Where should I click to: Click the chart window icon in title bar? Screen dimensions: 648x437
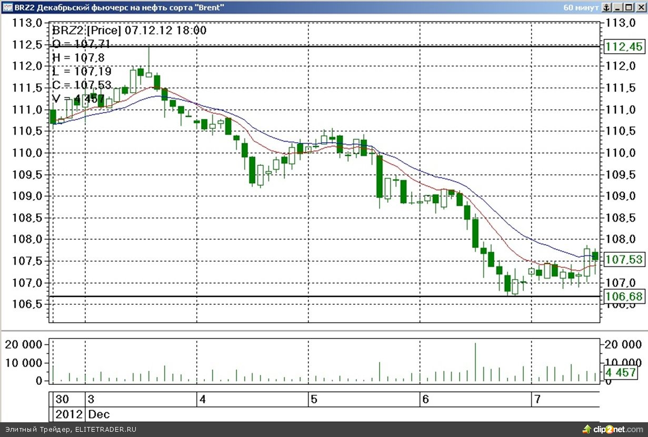pyautogui.click(x=7, y=7)
